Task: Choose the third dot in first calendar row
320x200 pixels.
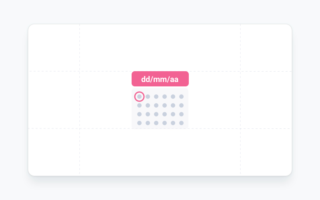Action: [x=156, y=96]
